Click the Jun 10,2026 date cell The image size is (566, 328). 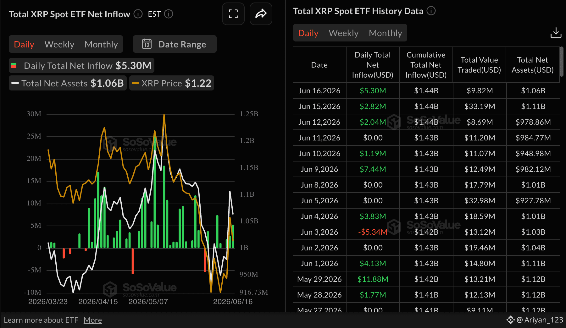[319, 154]
